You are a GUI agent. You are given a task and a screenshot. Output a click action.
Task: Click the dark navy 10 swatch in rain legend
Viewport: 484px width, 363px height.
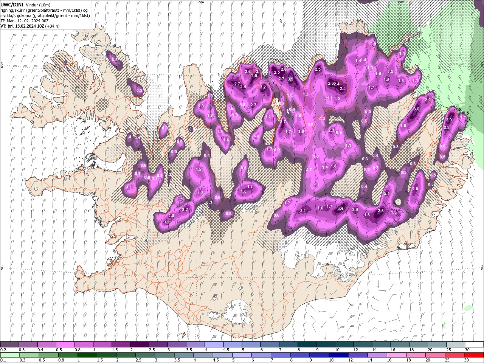click(338, 355)
